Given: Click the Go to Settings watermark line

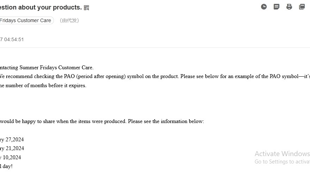Looking at the screenshot, I should (282, 162).
